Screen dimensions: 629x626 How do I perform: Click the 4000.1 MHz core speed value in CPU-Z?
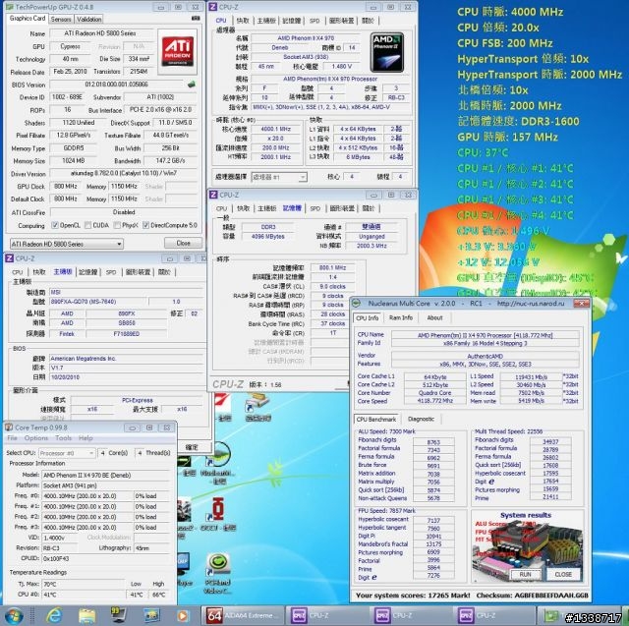click(x=275, y=129)
